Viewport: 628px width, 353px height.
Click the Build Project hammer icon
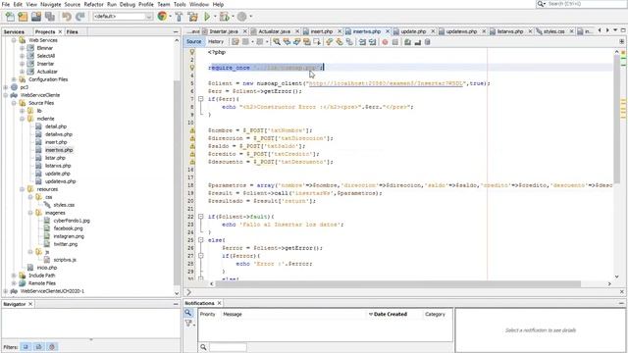(x=179, y=17)
